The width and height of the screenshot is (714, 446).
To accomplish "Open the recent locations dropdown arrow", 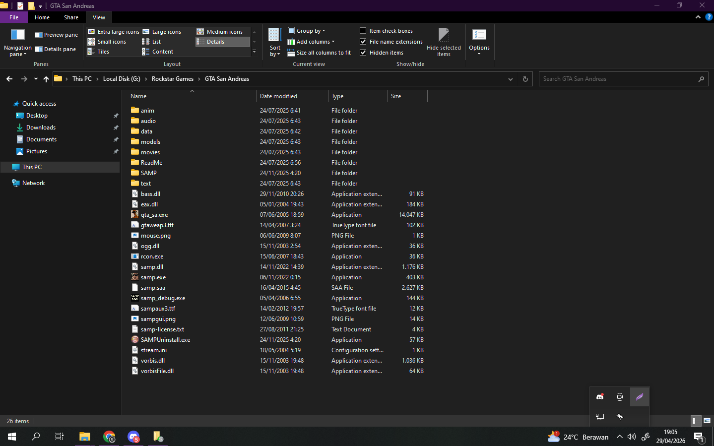I will (x=36, y=79).
